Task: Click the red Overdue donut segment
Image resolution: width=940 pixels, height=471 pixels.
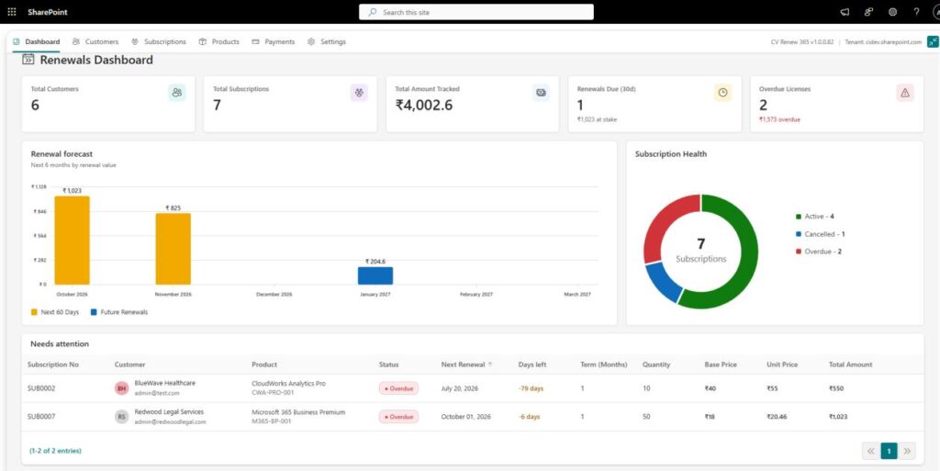Action: click(662, 221)
